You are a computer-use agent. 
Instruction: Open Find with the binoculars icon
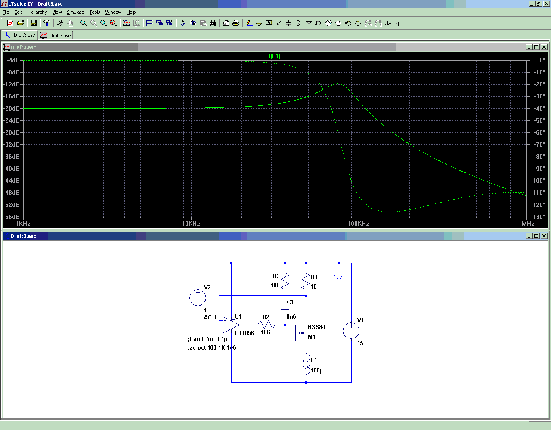coord(213,23)
